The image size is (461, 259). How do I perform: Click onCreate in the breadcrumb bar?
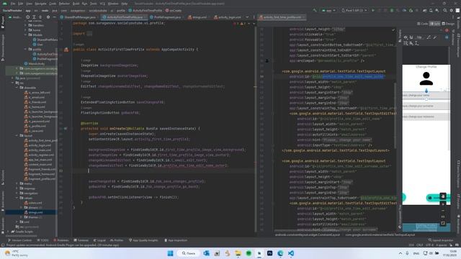coord(174,10)
